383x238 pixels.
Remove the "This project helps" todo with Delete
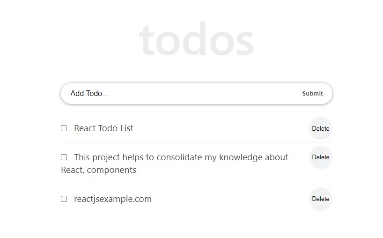[321, 157]
